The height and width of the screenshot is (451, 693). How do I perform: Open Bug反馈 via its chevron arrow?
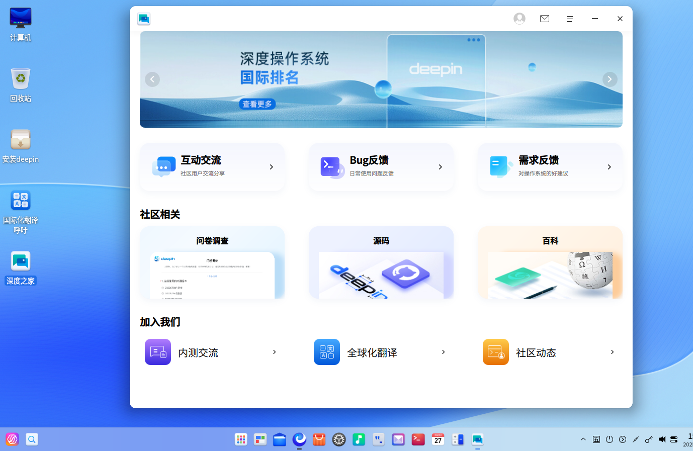[441, 167]
